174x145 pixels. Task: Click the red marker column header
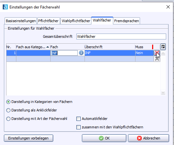153,47
